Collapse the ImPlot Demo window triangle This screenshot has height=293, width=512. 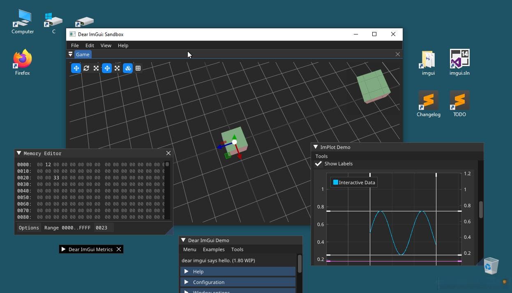[316, 147]
